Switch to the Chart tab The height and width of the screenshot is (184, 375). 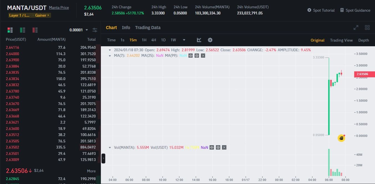tap(111, 27)
